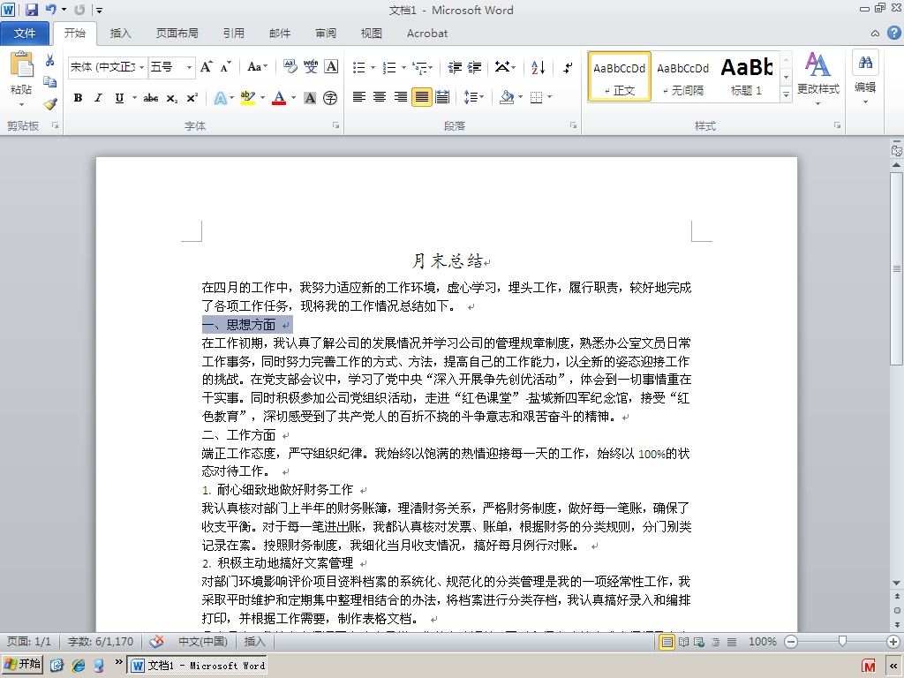The height and width of the screenshot is (678, 904).
Task: Open the bullets list dropdown arrow
Action: pyautogui.click(x=373, y=67)
